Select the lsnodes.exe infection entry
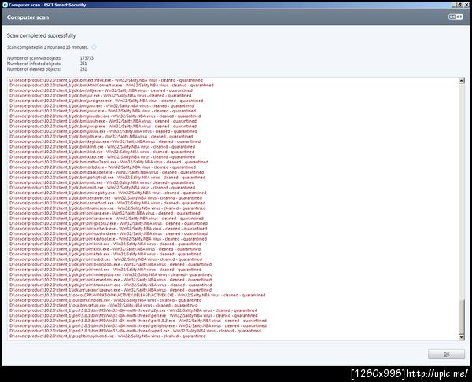The width and height of the screenshot is (472, 382). [105, 300]
